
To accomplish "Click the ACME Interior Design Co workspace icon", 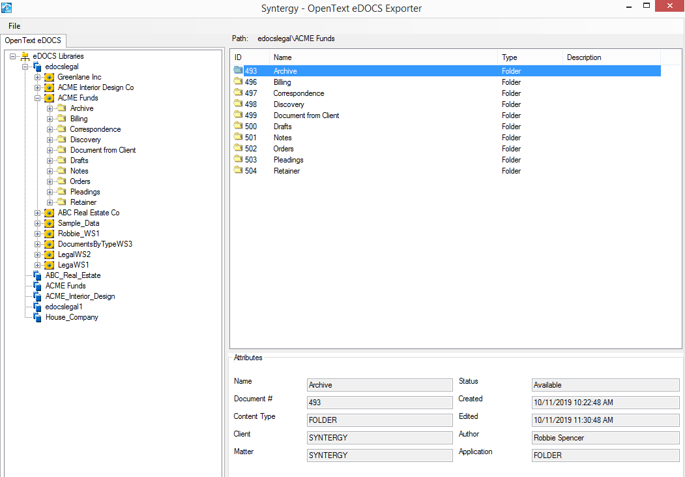I will coord(50,88).
